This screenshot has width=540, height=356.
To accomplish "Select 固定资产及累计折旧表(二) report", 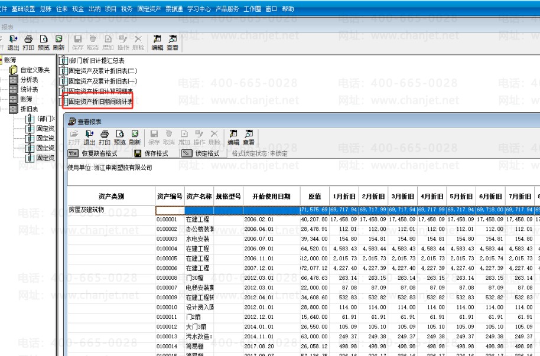I will pyautogui.click(x=102, y=71).
